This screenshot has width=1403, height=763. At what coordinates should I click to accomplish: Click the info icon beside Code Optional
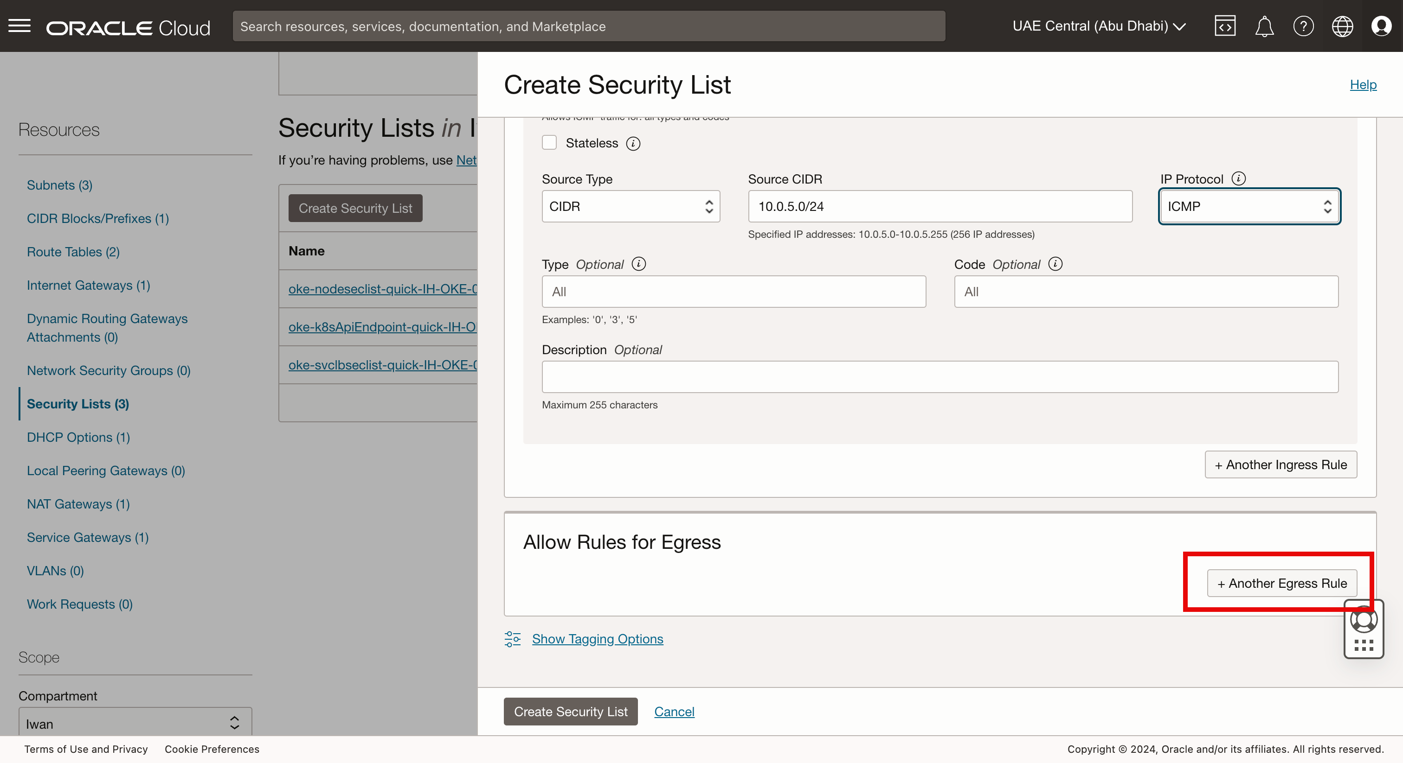[x=1055, y=264]
